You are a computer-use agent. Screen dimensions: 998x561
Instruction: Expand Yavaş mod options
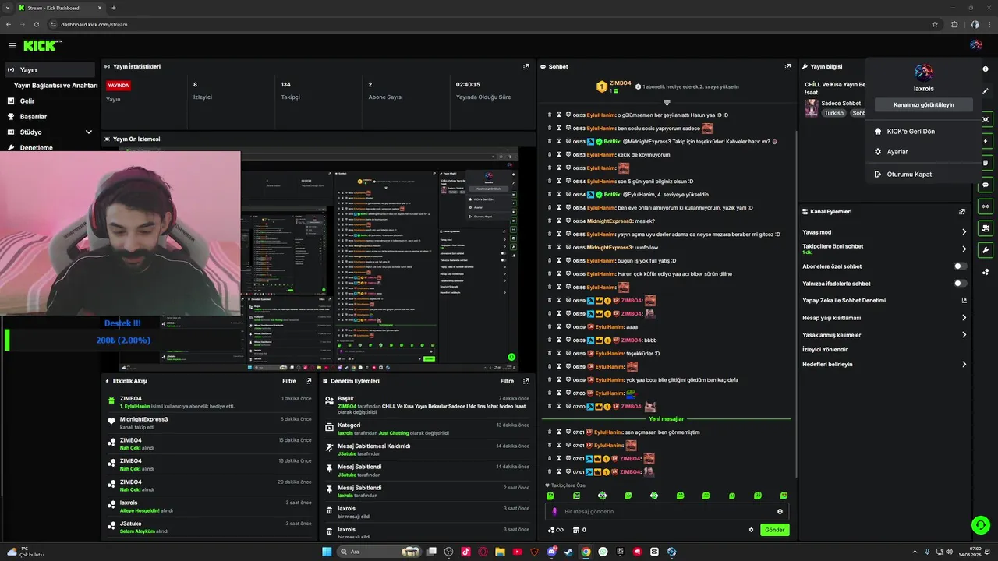[964, 232]
